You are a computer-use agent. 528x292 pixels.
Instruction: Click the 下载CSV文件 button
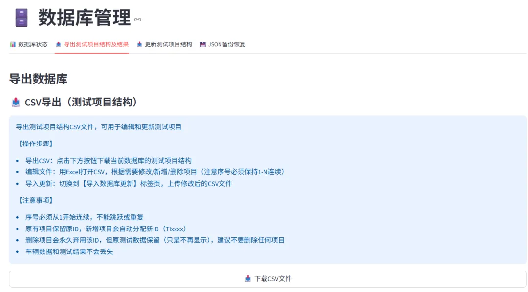268,279
